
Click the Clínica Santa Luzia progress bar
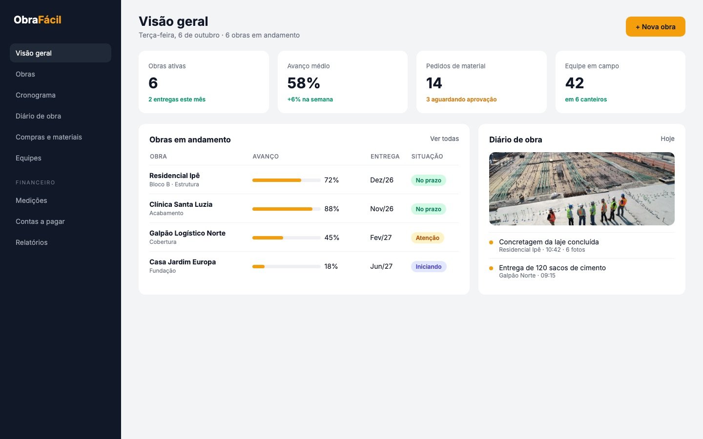tap(287, 209)
